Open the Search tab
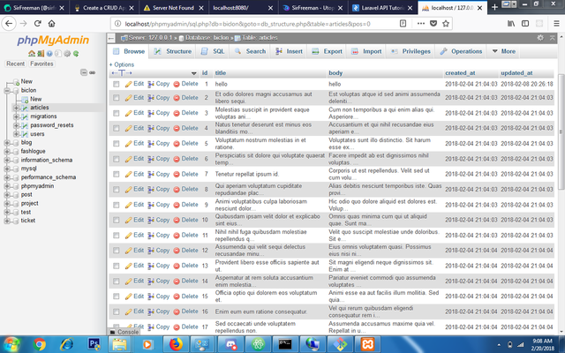 pyautogui.click(x=250, y=51)
